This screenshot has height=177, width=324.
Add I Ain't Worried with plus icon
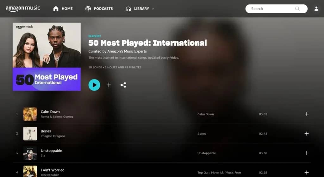point(307,173)
